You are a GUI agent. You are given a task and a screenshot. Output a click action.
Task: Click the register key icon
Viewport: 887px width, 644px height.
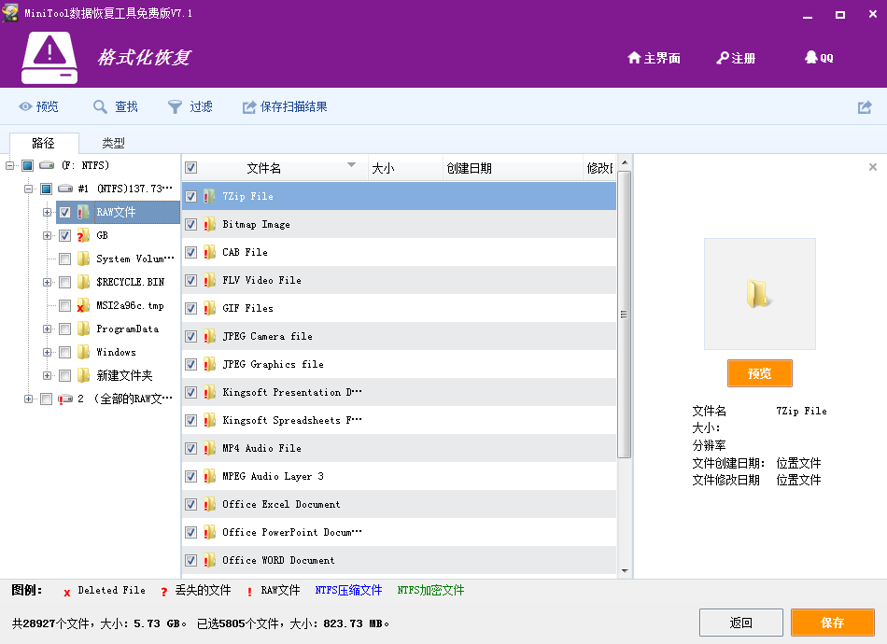[723, 58]
